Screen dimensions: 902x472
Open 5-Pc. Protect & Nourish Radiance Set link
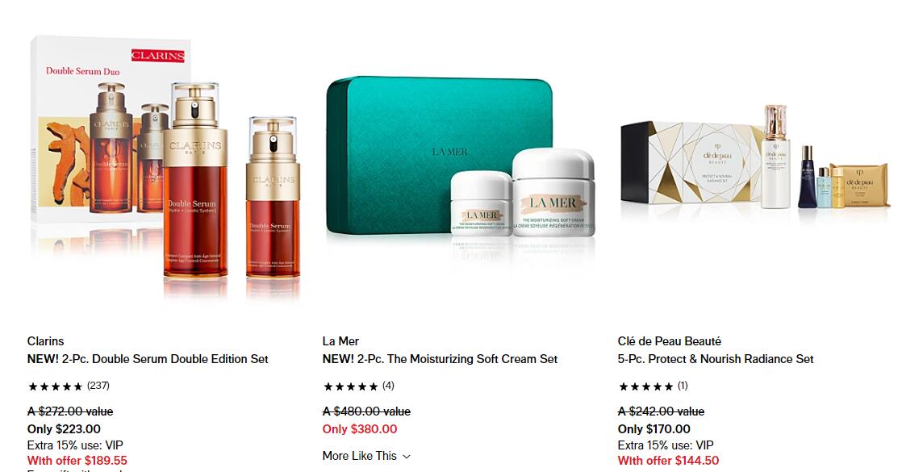click(716, 359)
